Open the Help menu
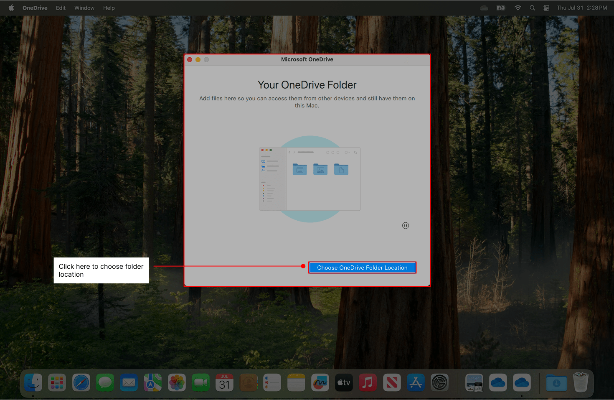Viewport: 614px width, 400px height. click(109, 8)
